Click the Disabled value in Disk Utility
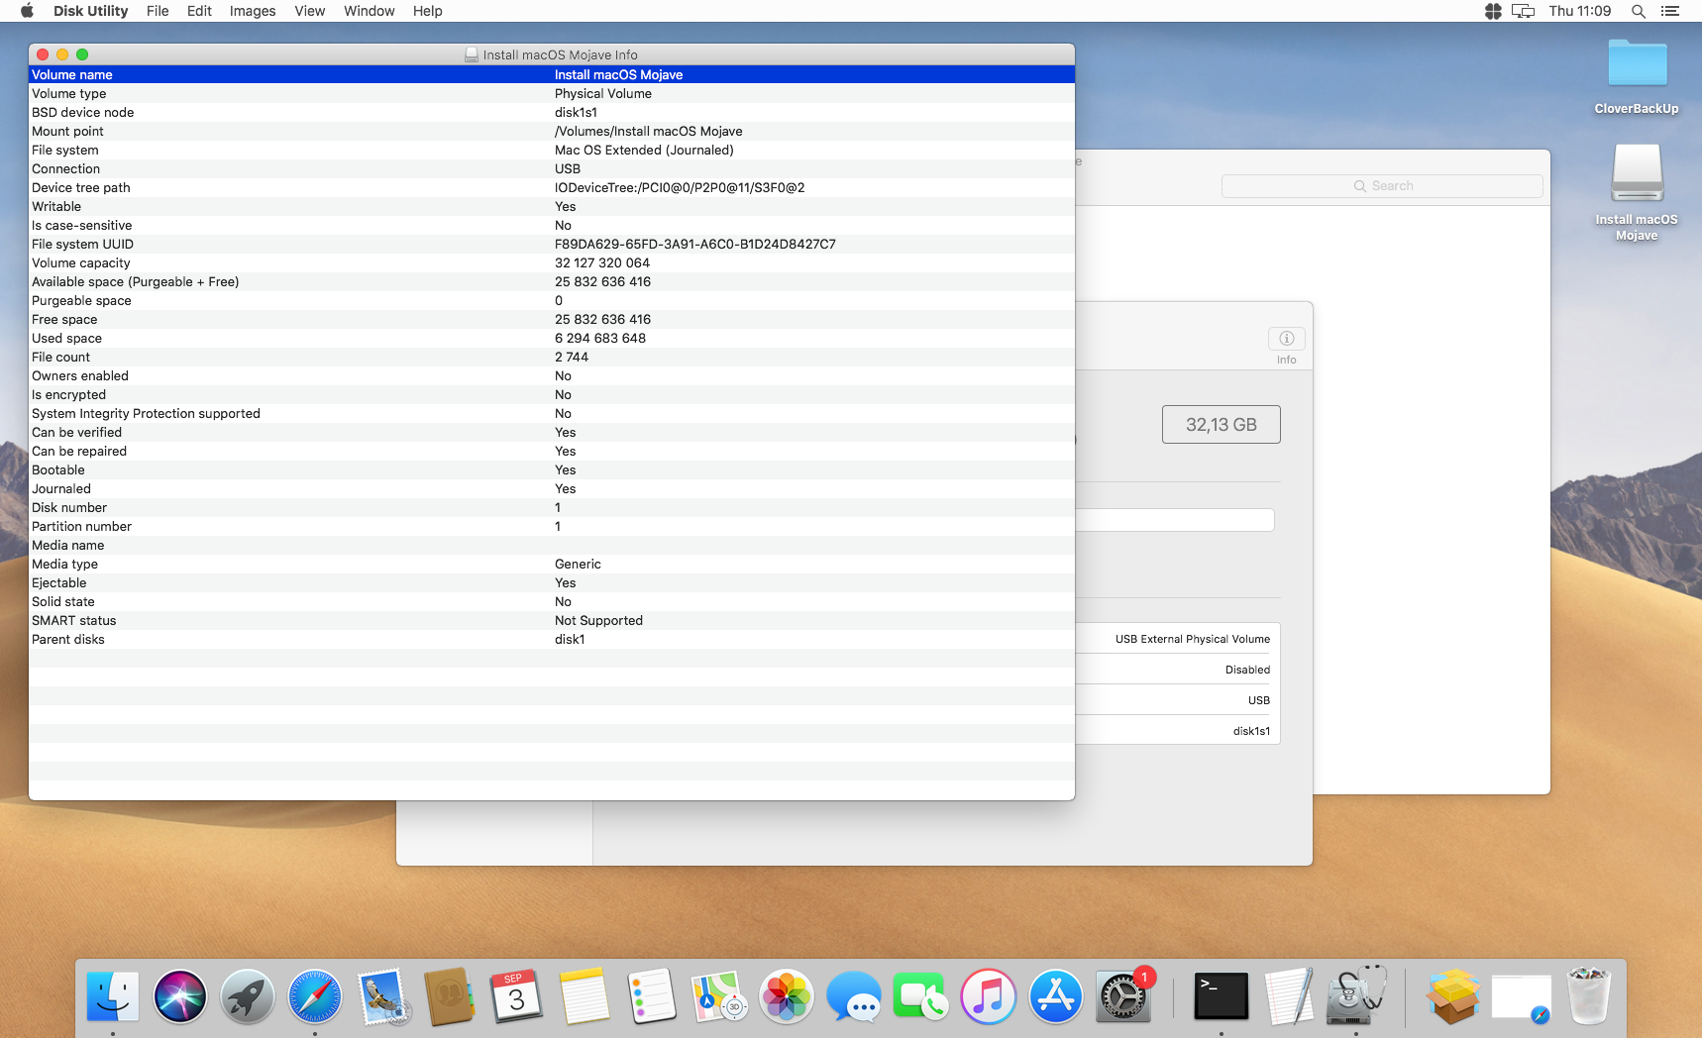 (1247, 670)
